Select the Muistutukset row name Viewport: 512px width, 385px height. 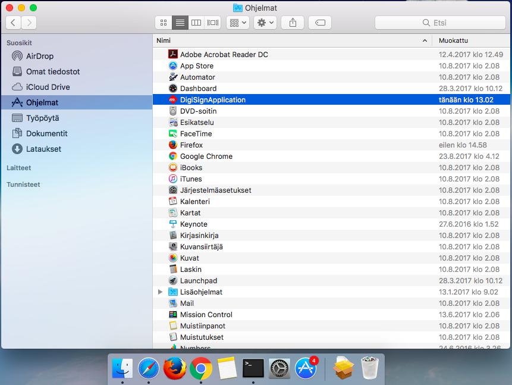point(202,337)
